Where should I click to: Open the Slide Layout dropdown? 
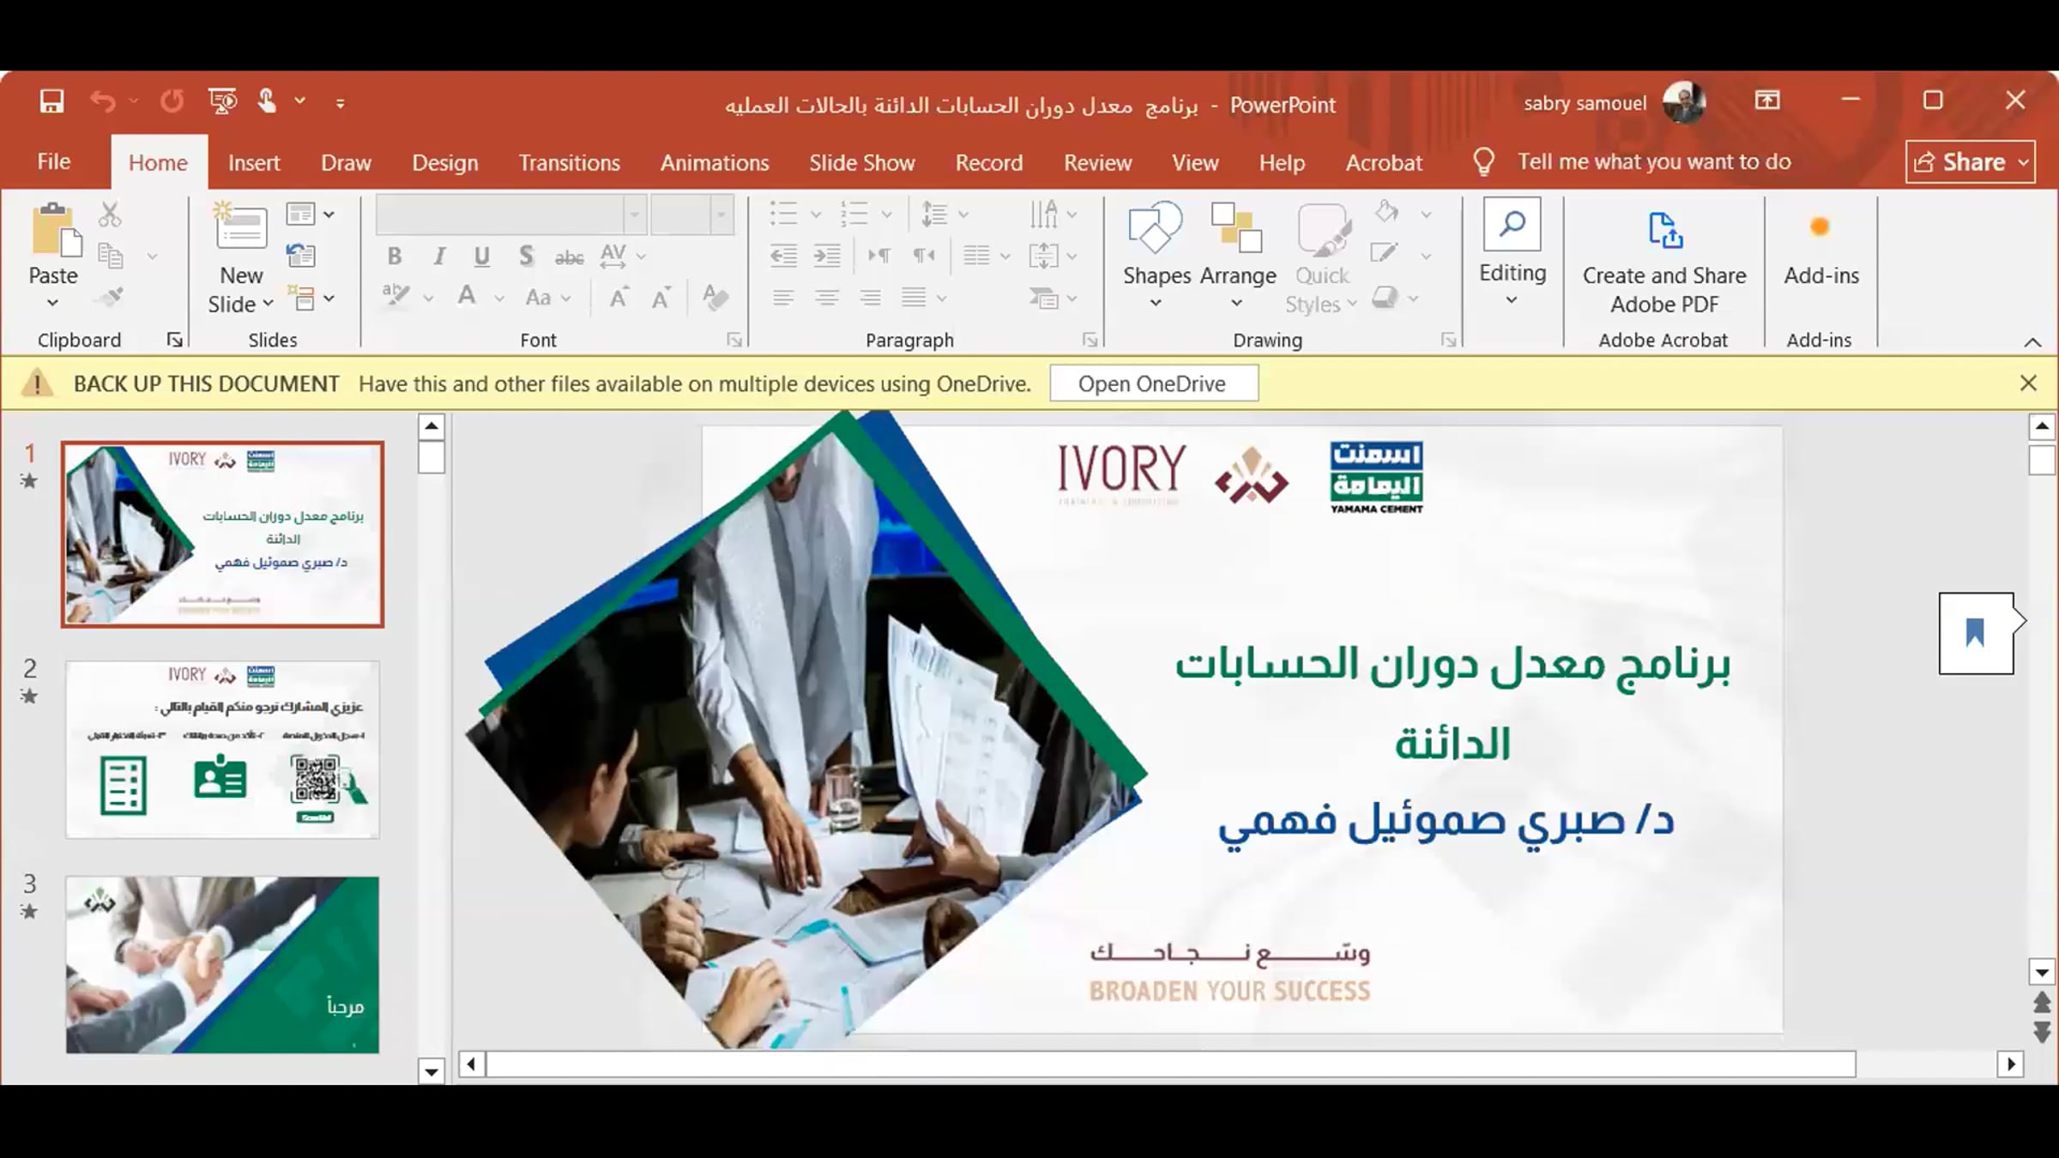coord(310,214)
